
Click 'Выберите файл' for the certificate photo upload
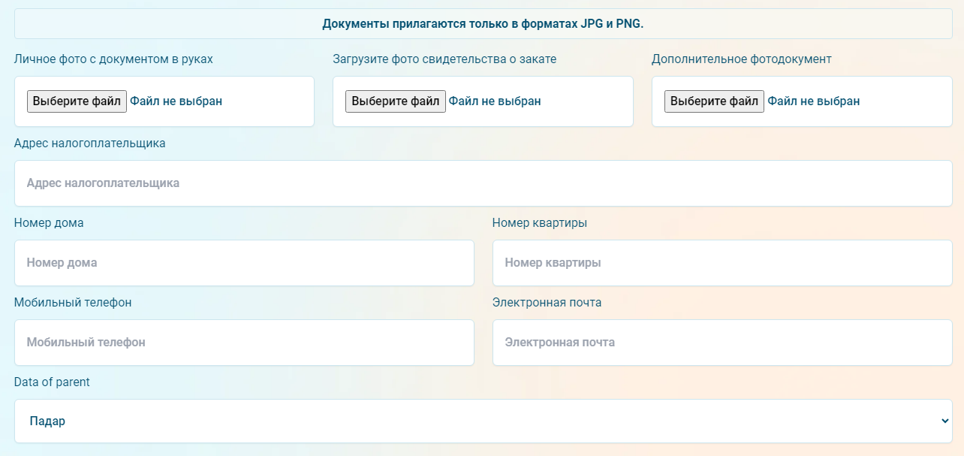click(x=395, y=101)
